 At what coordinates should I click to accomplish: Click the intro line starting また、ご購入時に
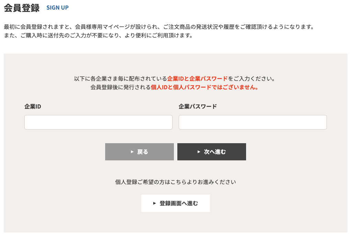pos(98,35)
